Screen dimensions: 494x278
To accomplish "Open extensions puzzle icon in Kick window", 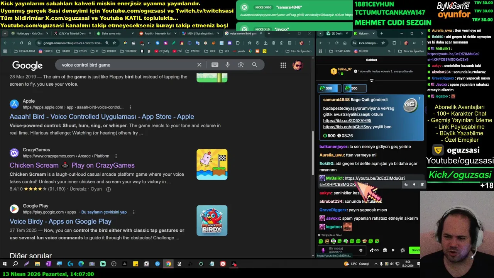I will [394, 43].
